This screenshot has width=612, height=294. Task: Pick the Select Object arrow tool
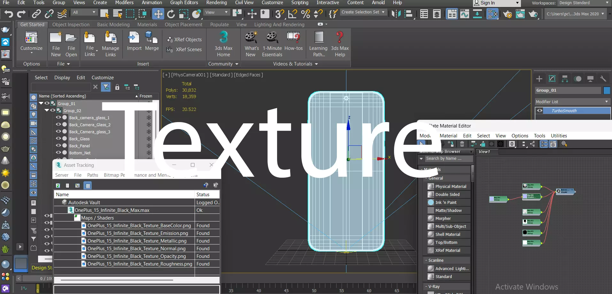[105, 14]
